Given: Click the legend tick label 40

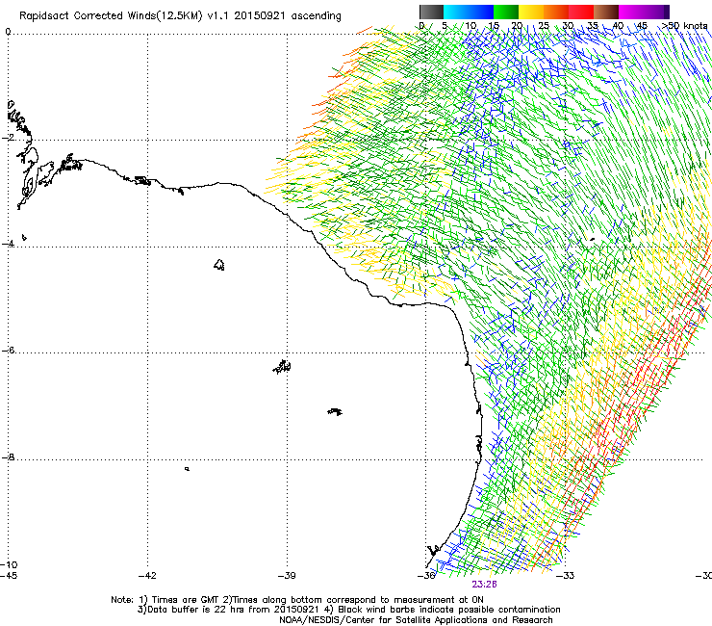Looking at the screenshot, I should [618, 26].
